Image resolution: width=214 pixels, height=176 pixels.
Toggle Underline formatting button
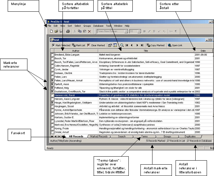154,31
